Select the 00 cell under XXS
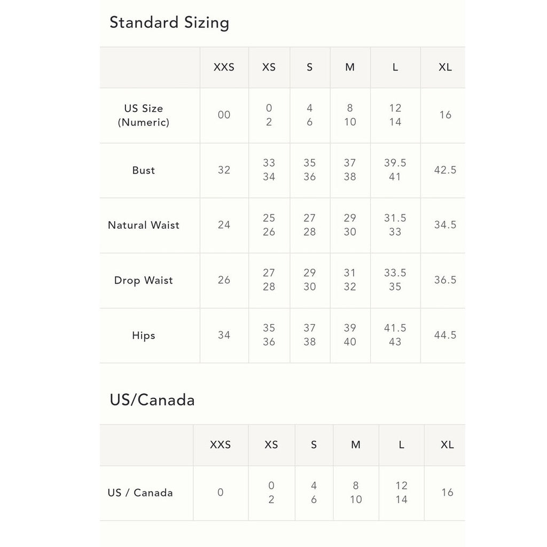Viewport: 547px width, 547px height. (224, 115)
